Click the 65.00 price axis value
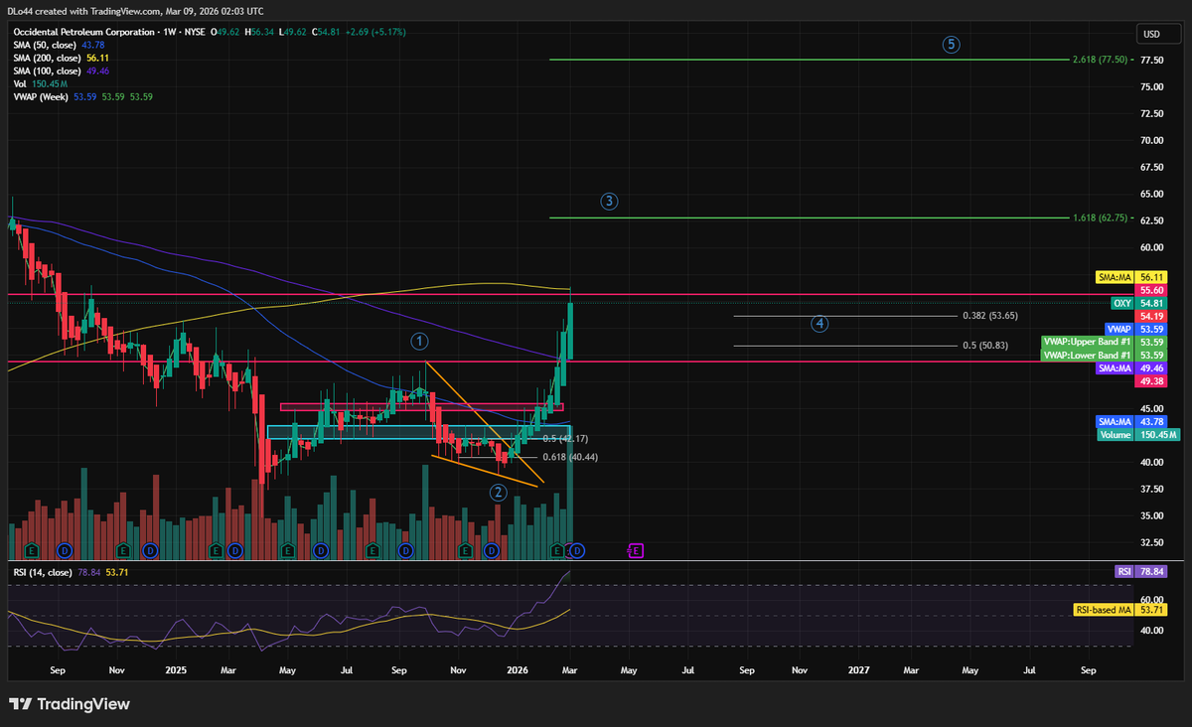Image resolution: width=1192 pixels, height=727 pixels. point(1151,195)
